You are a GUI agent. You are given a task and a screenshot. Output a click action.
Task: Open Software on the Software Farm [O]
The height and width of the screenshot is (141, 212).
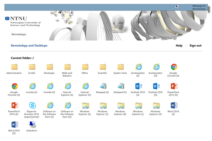67,110
